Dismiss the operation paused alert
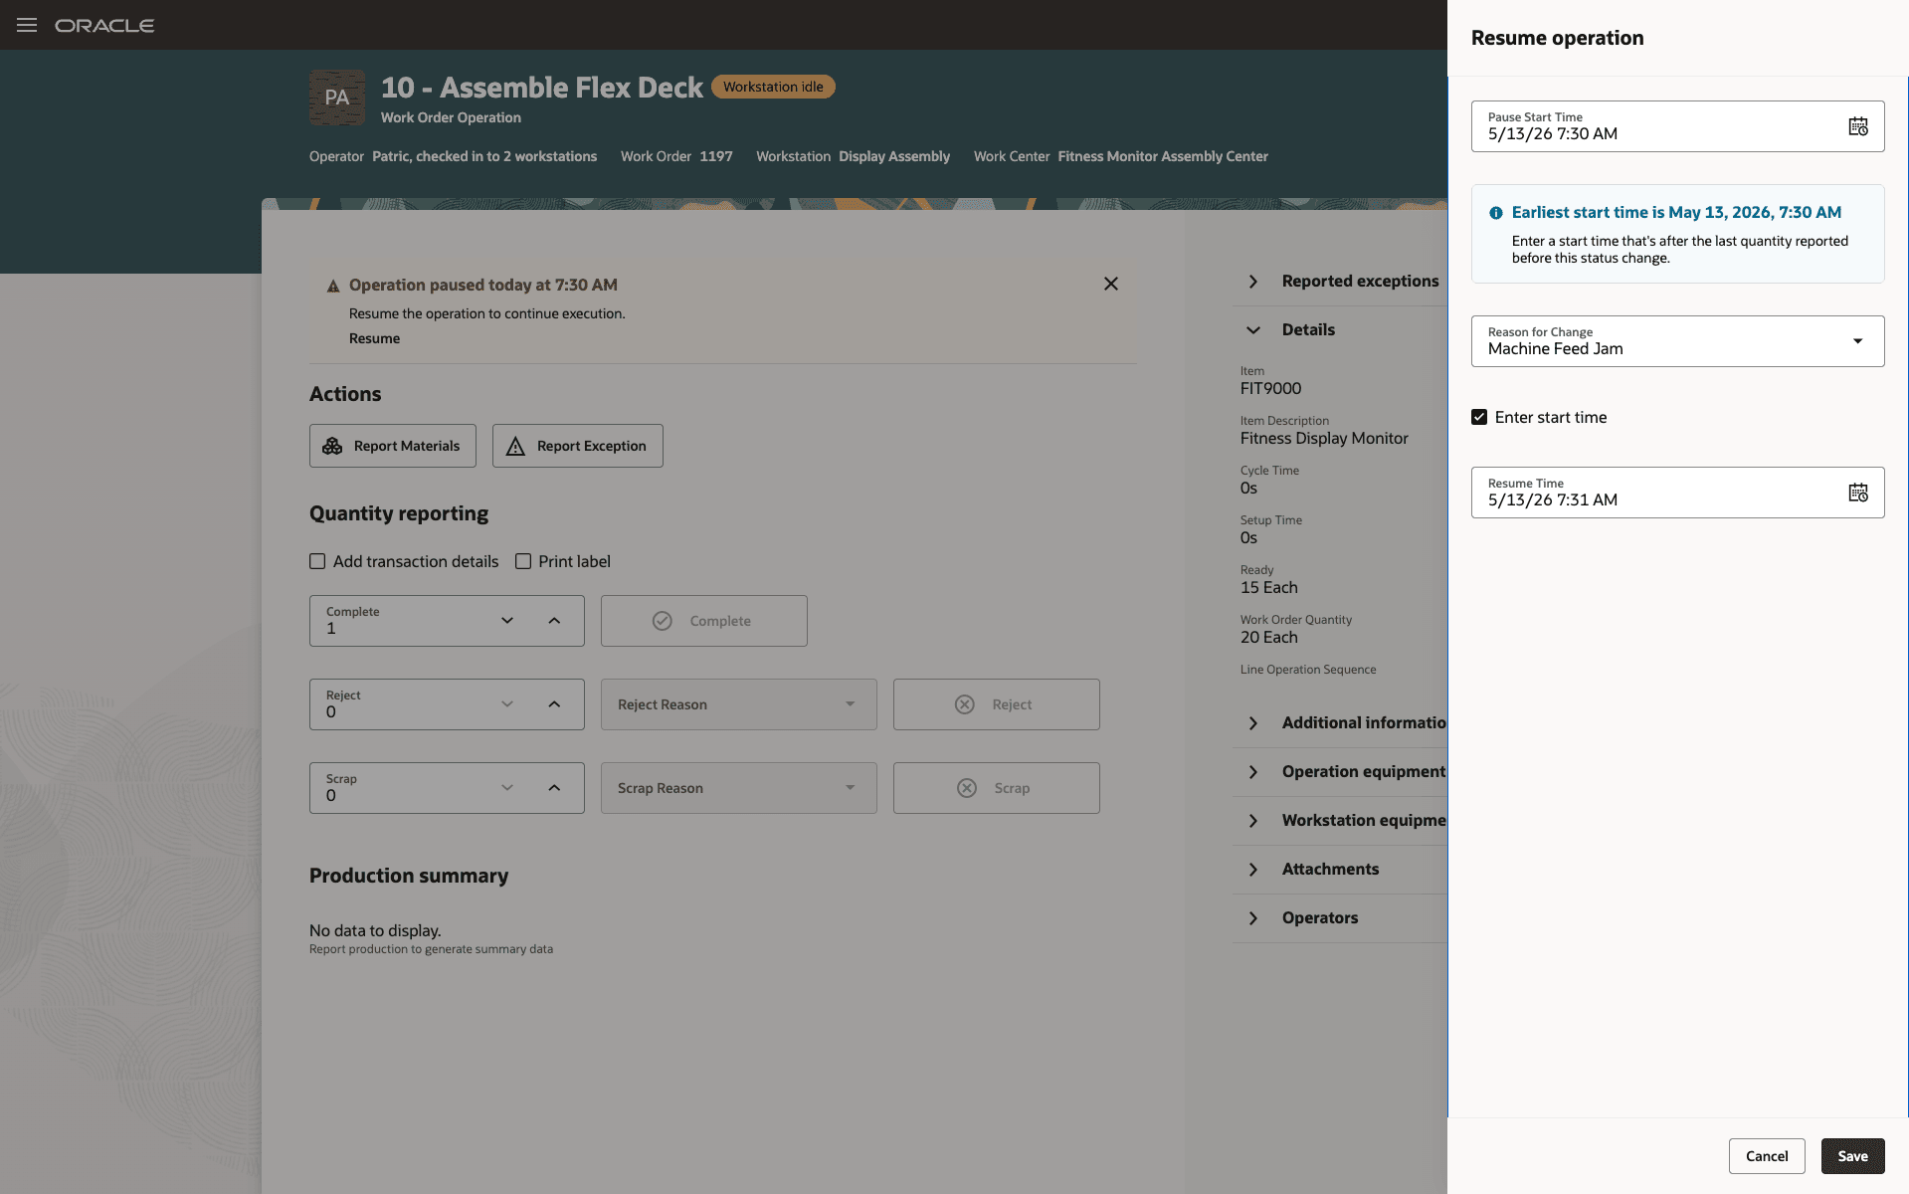Image resolution: width=1909 pixels, height=1194 pixels. pyautogui.click(x=1111, y=284)
